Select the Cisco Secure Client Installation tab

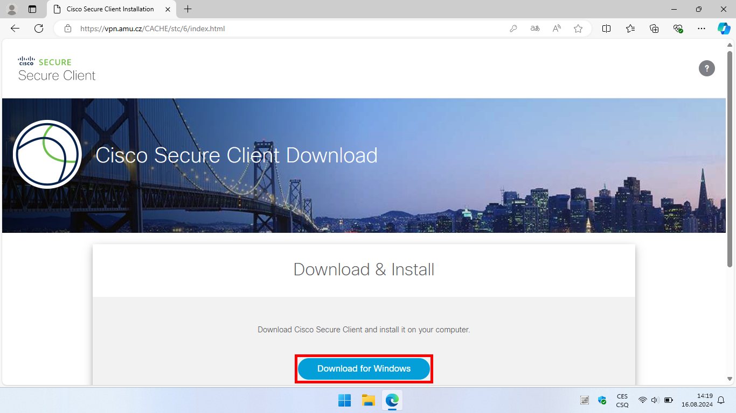[110, 9]
